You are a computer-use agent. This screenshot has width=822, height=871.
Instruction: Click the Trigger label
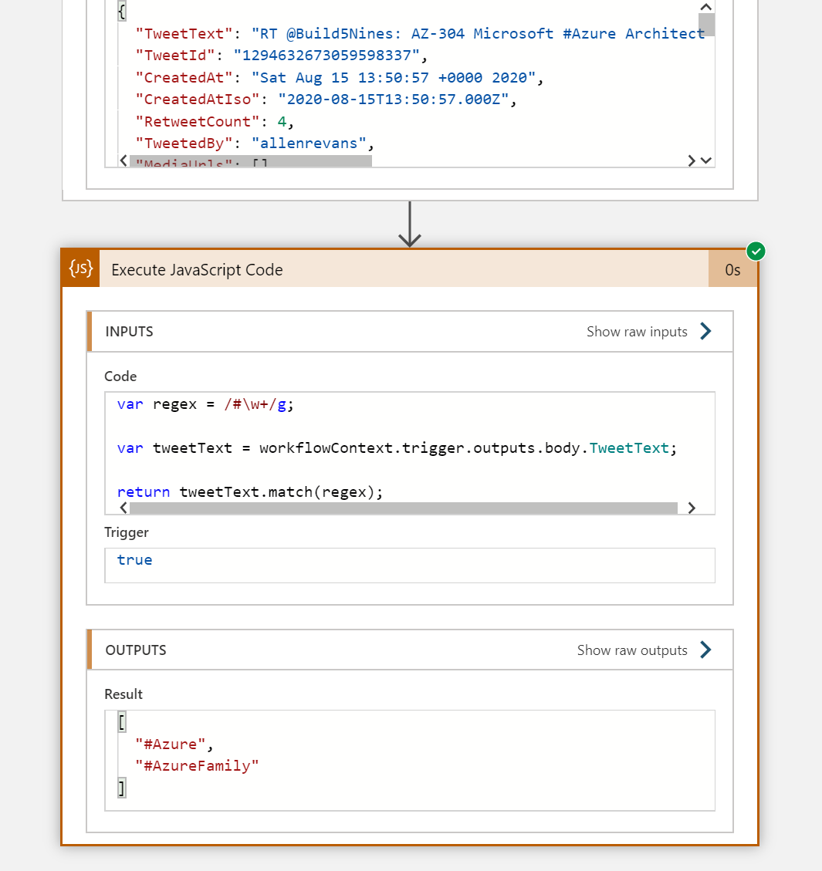126,533
